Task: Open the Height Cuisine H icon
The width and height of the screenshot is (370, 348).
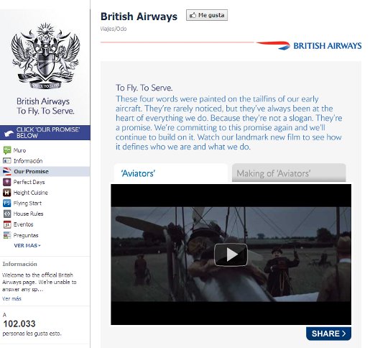Action: pyautogui.click(x=7, y=193)
